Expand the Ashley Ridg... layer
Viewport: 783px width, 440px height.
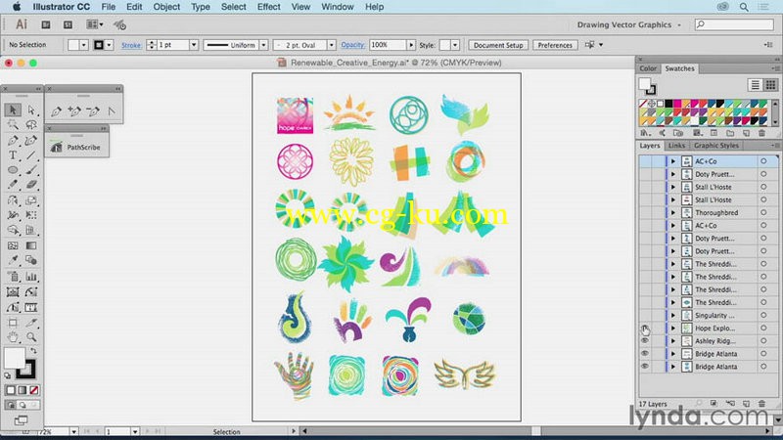tap(673, 341)
